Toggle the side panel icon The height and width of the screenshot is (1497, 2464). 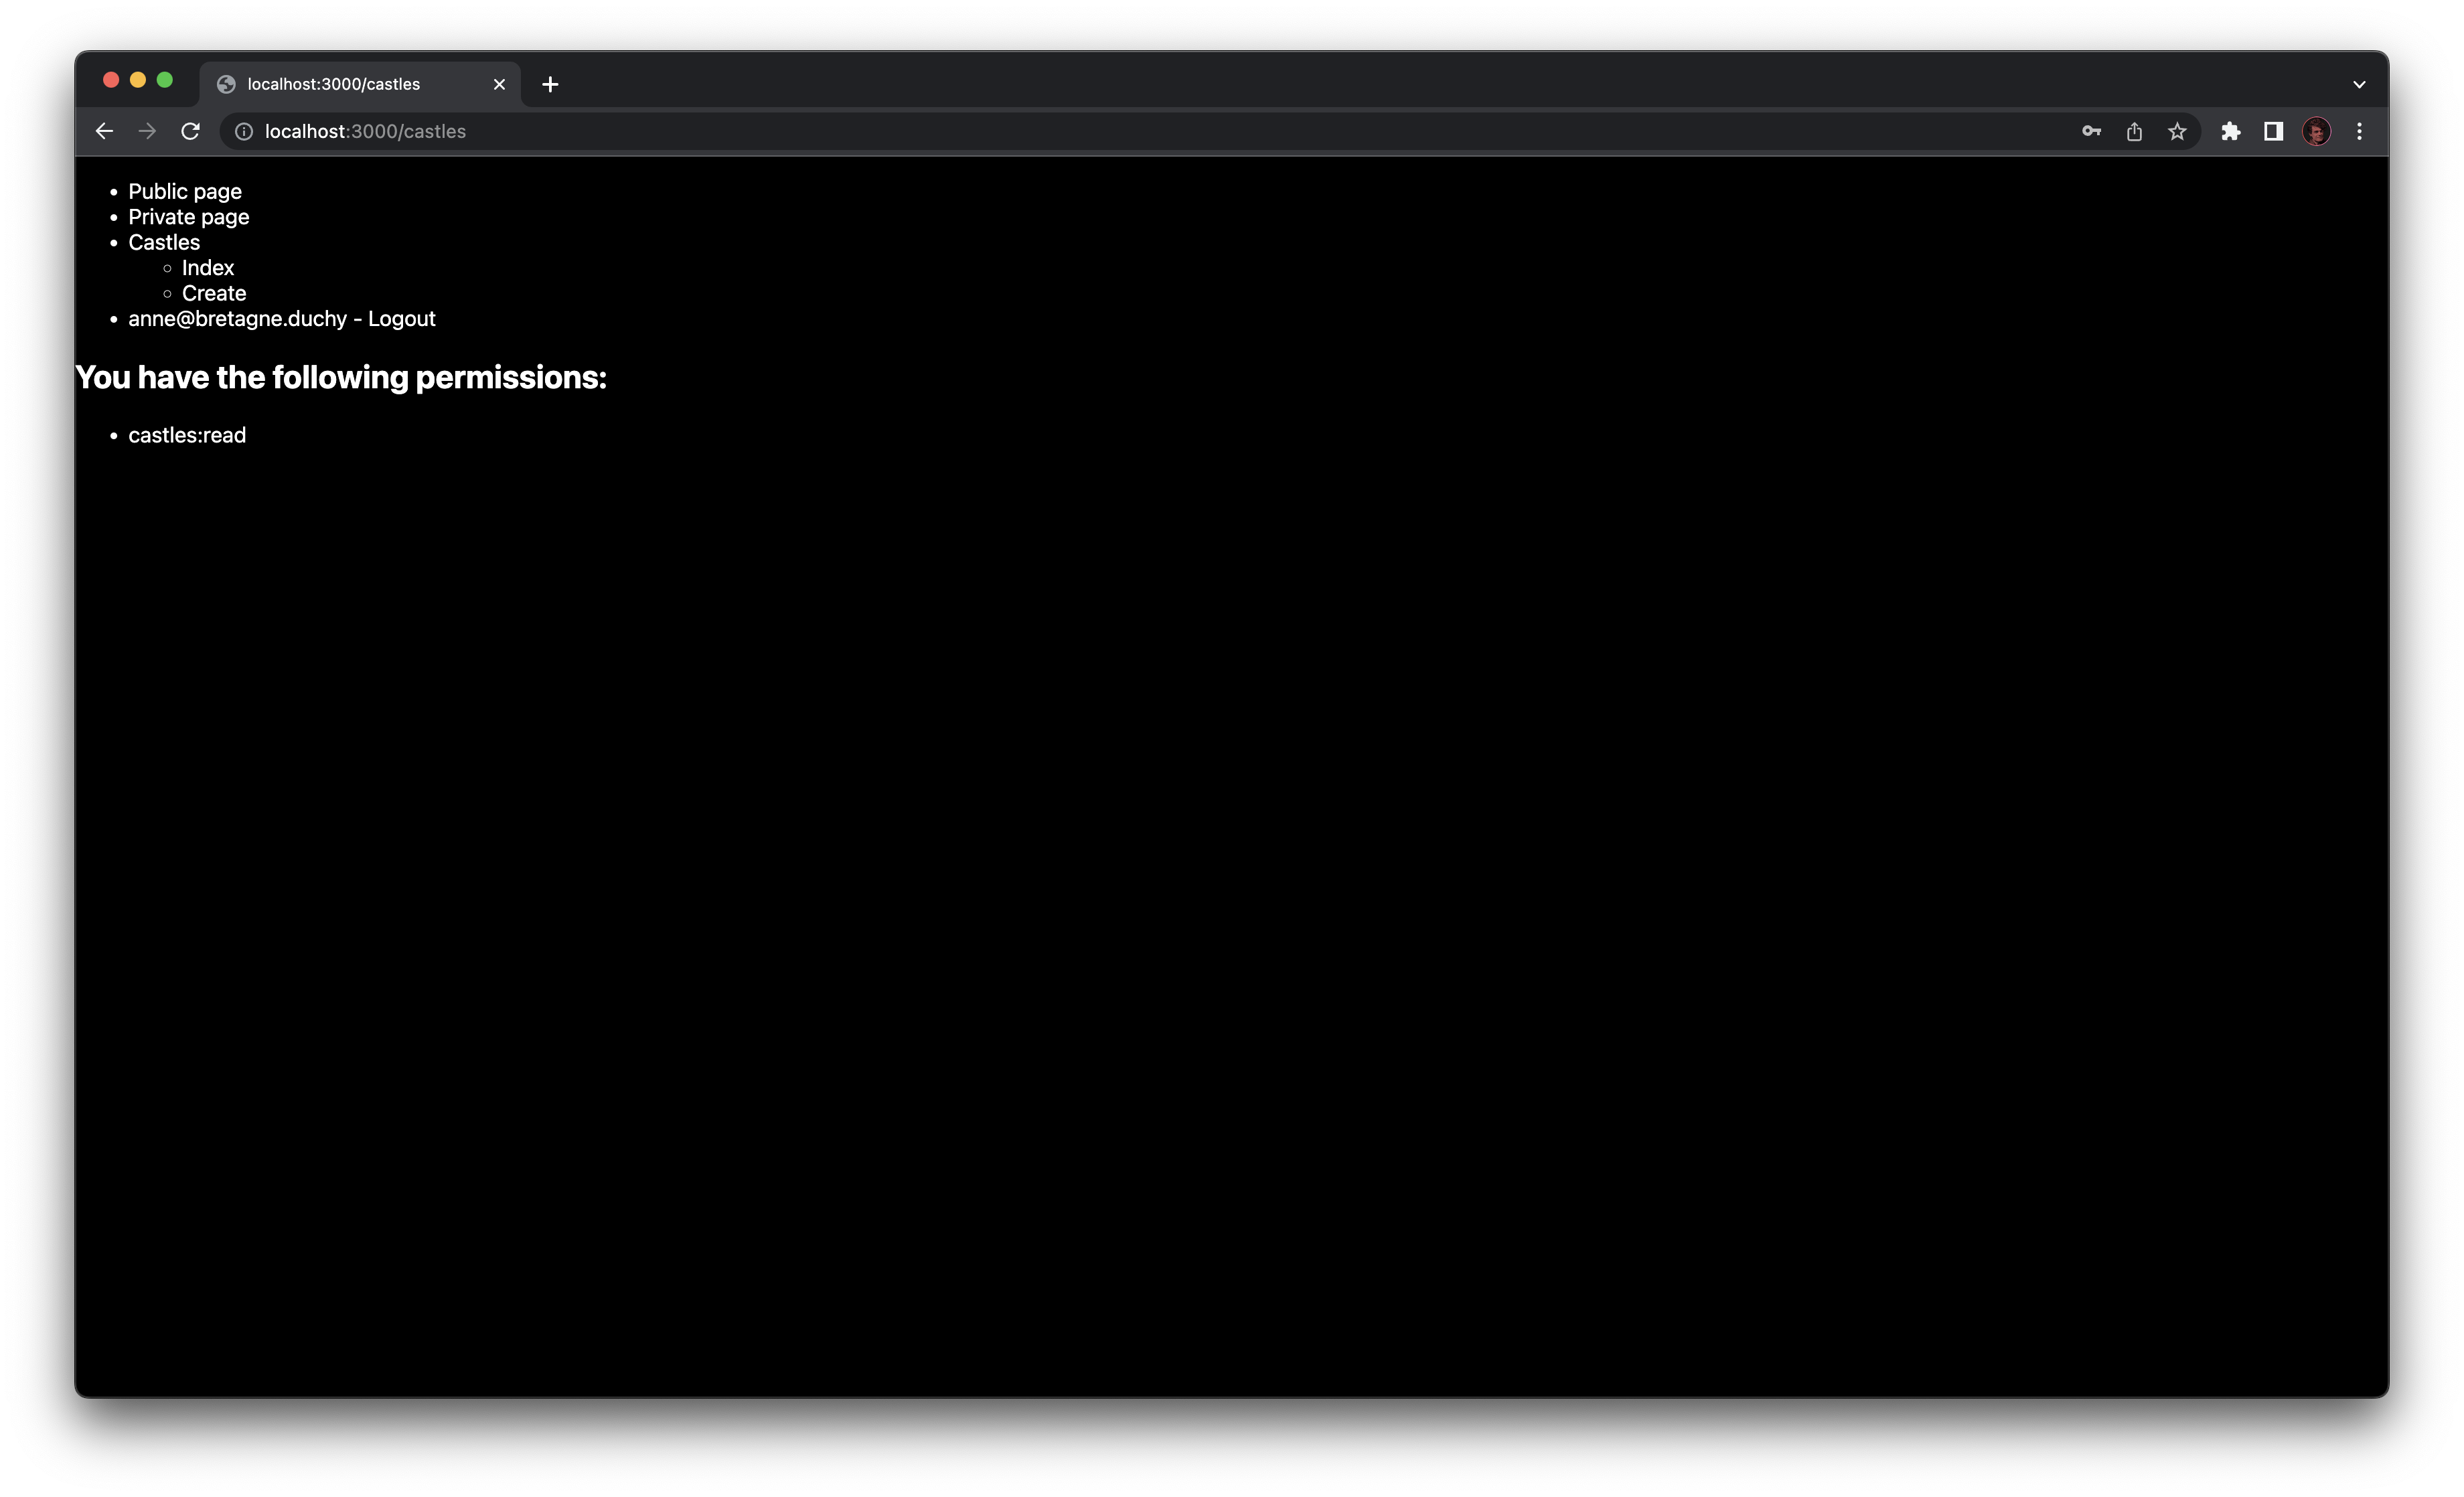tap(2273, 131)
